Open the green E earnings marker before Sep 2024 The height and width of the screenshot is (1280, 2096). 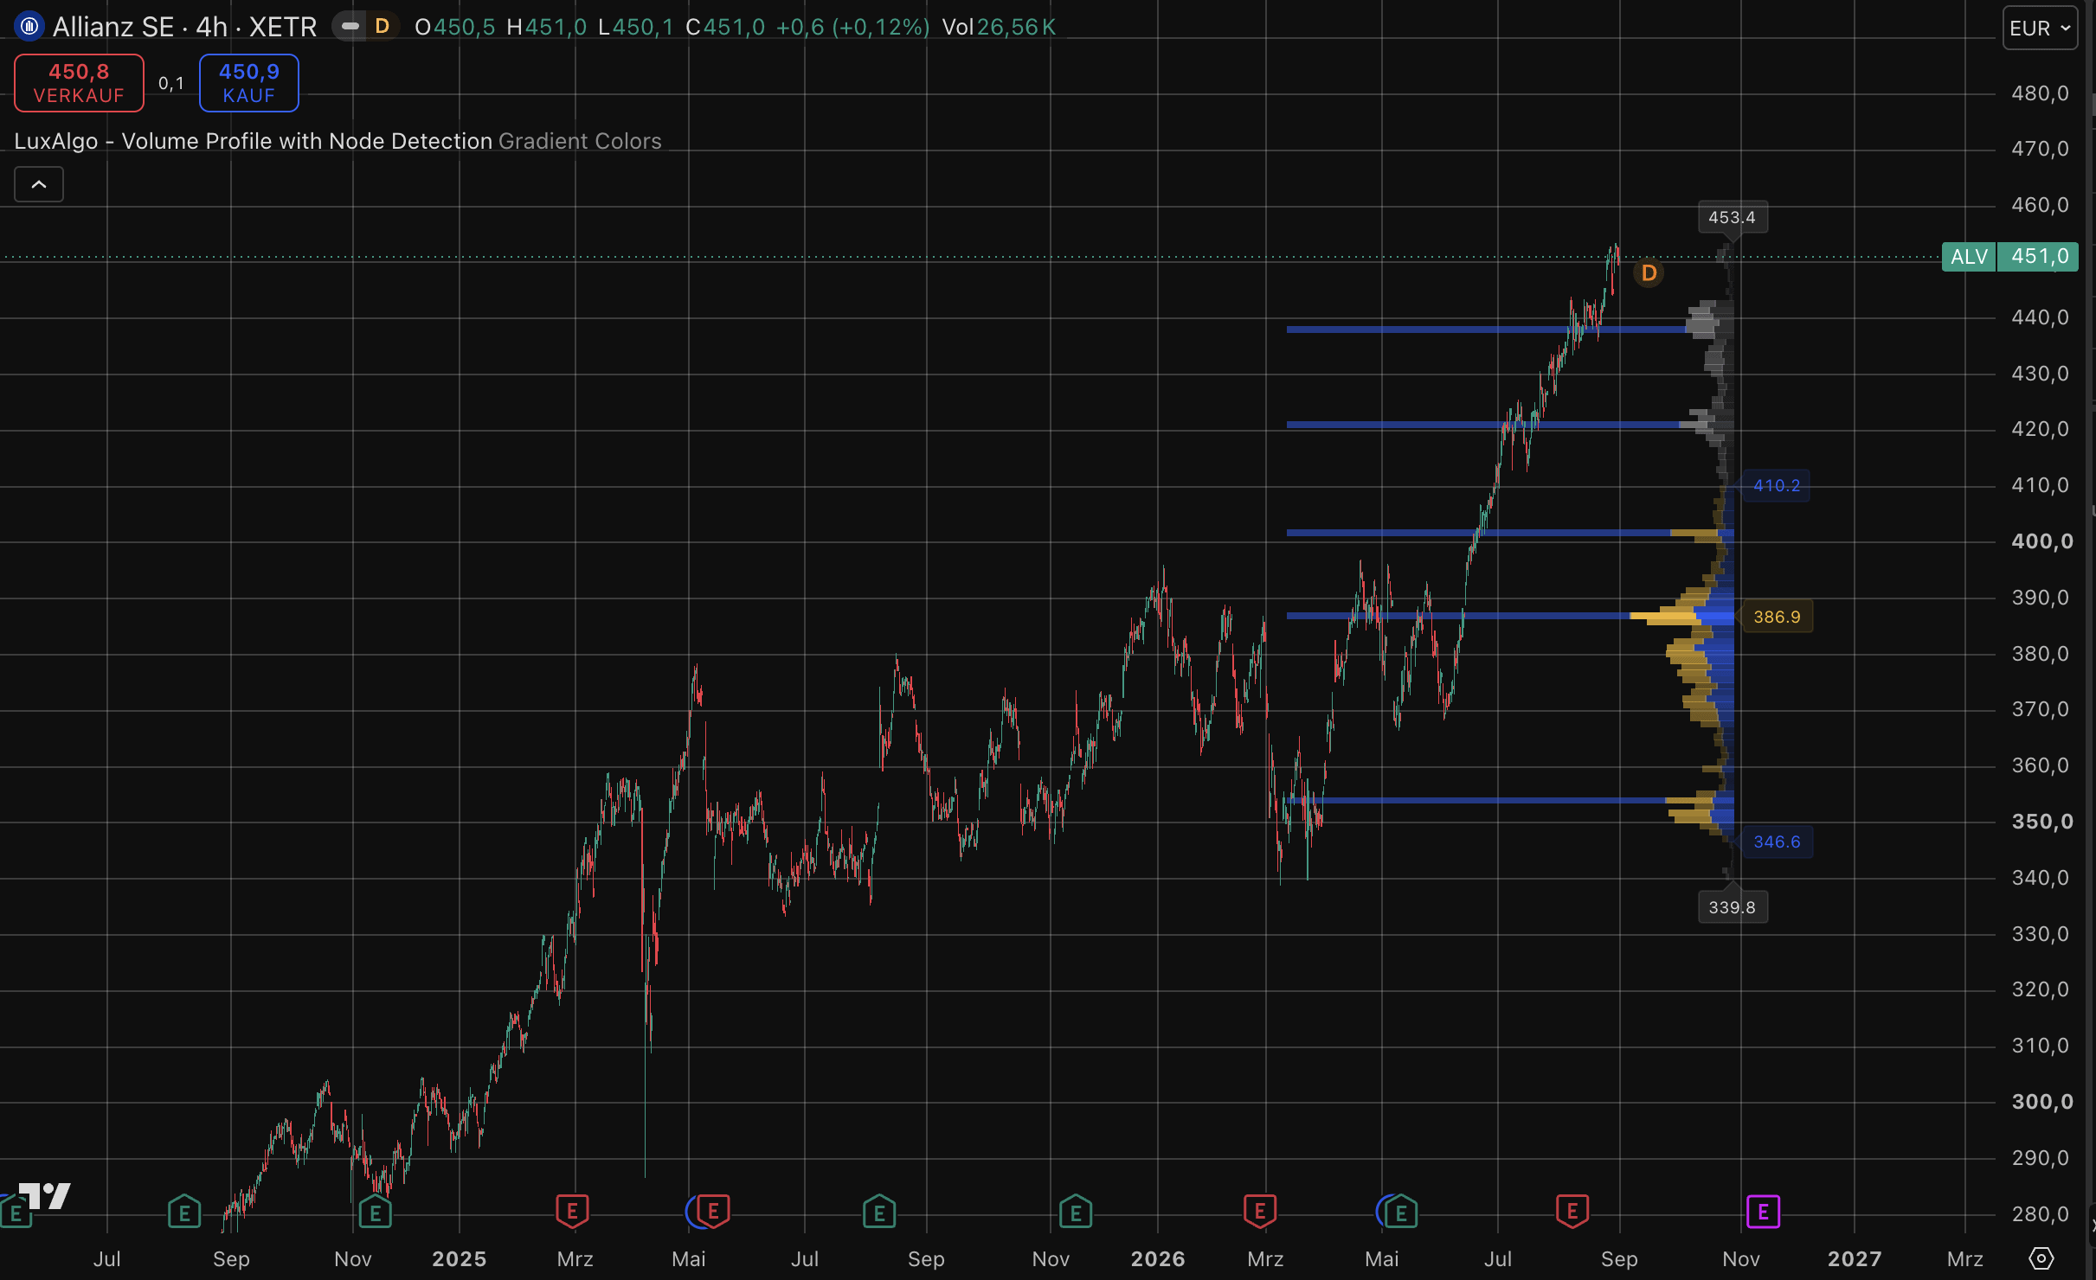pos(184,1212)
